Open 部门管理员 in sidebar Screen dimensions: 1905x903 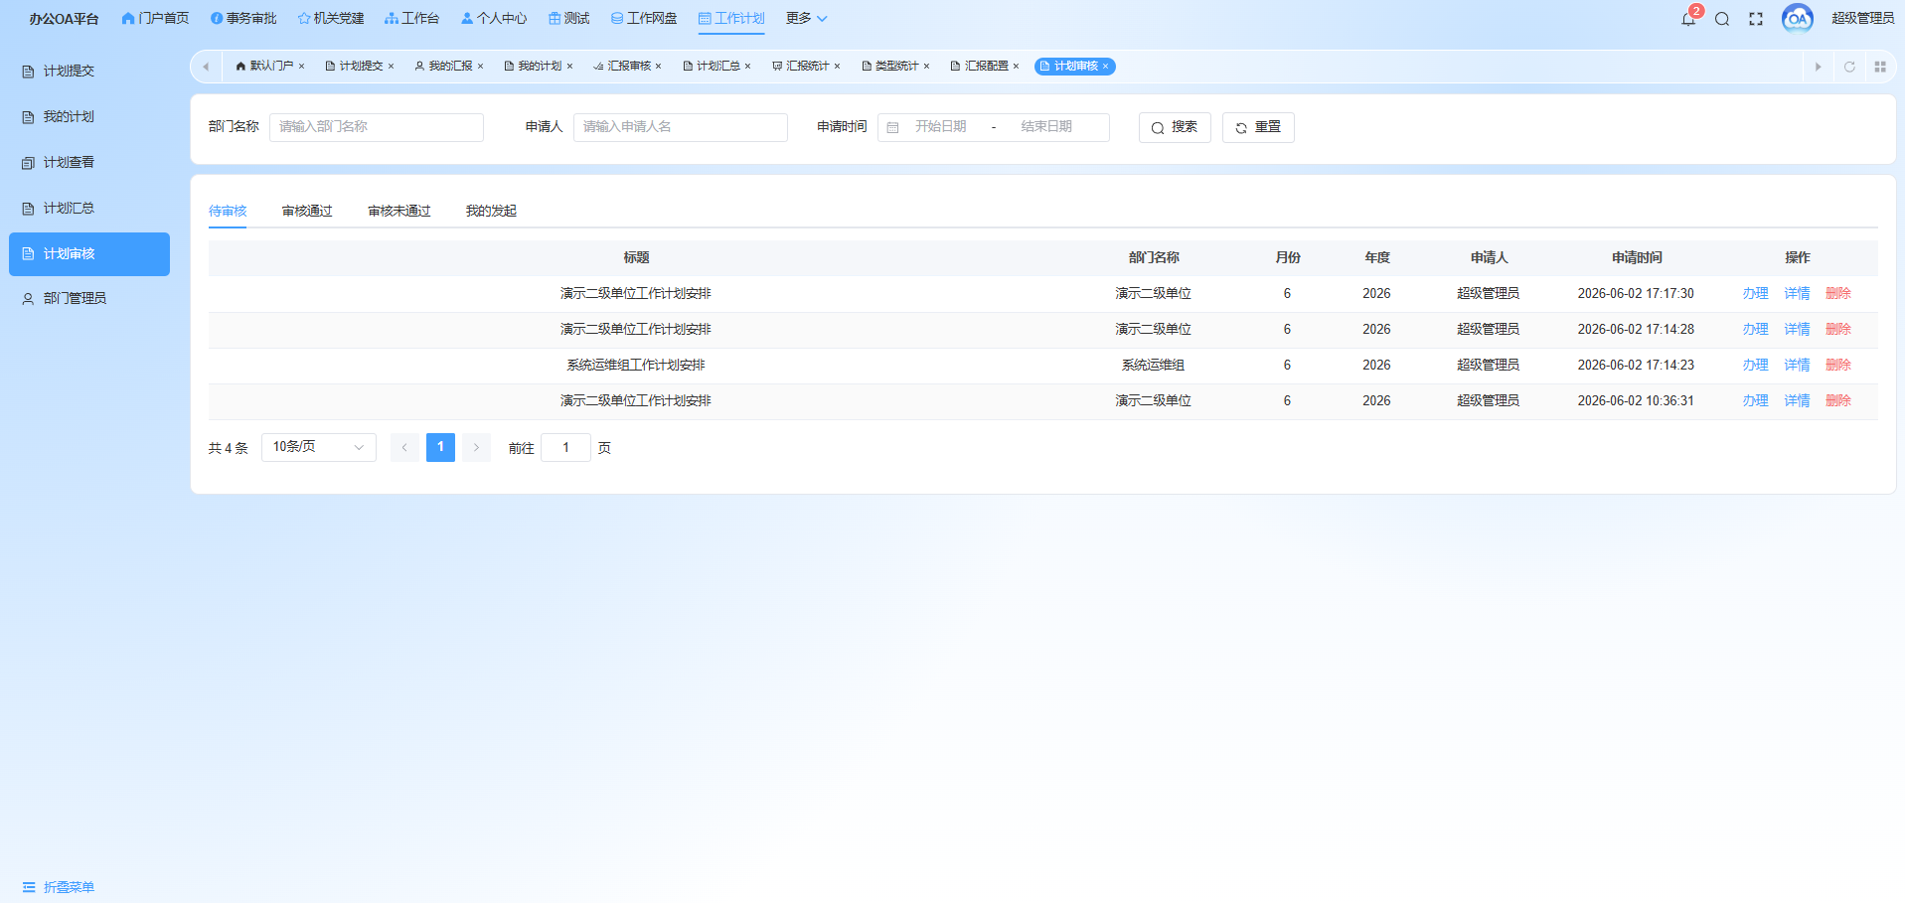[89, 298]
